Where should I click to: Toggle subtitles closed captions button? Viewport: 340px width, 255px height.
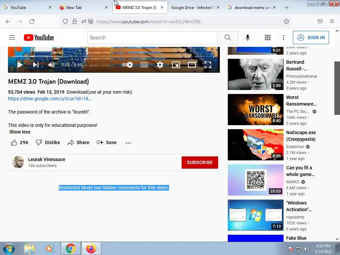click(144, 65)
